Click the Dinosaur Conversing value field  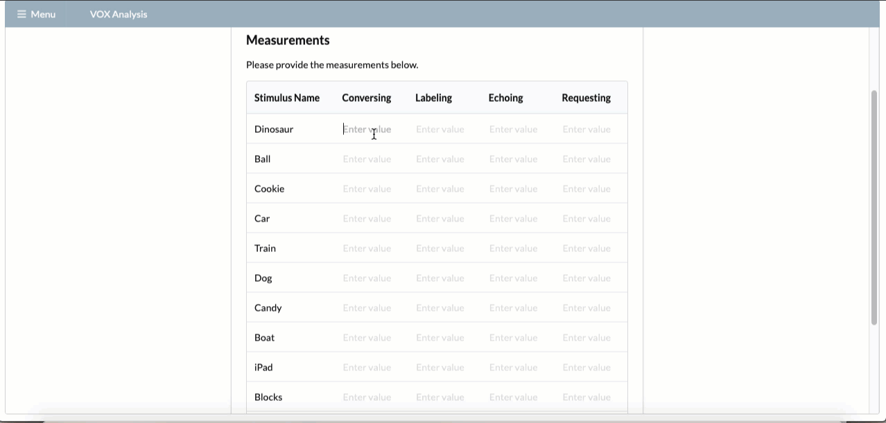coord(371,129)
